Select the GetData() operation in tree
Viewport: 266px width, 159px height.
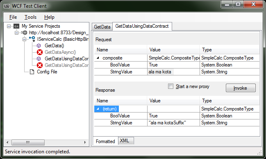54,46
